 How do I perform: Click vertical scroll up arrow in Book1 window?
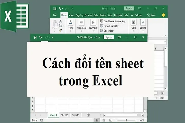[166, 48]
